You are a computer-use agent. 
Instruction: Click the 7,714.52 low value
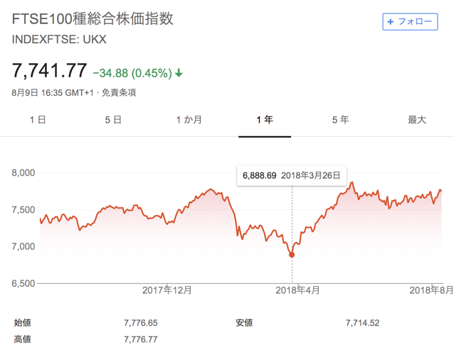tap(362, 323)
